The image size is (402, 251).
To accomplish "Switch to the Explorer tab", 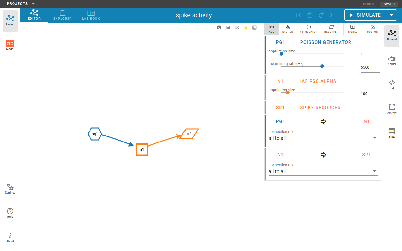I will pyautogui.click(x=62, y=15).
